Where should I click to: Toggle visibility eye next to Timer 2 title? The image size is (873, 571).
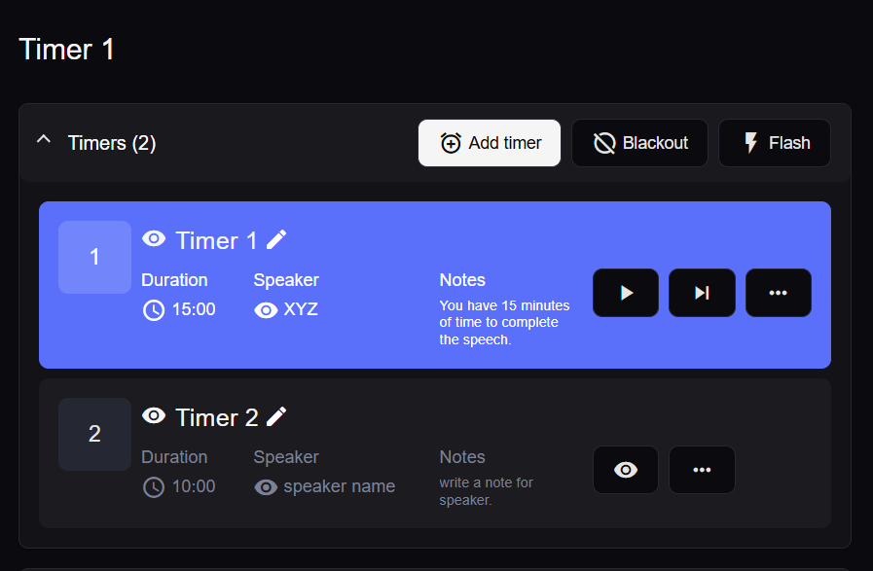point(154,416)
